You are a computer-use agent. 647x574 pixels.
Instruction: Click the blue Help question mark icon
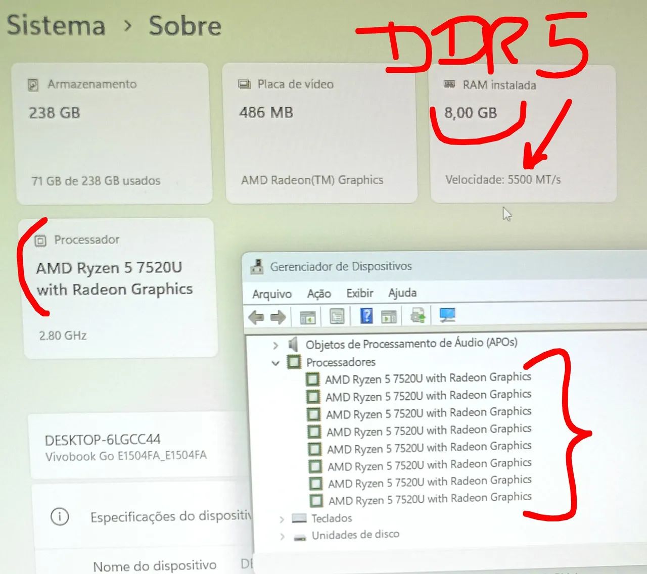tap(366, 316)
